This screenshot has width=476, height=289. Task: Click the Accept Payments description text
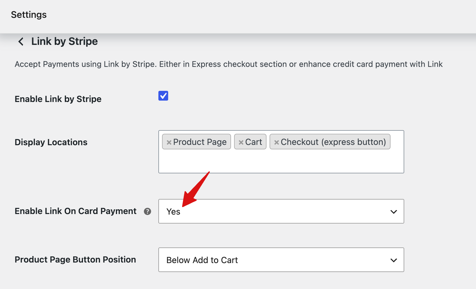229,64
